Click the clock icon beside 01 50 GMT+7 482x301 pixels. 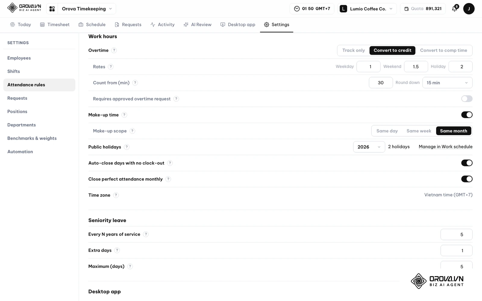297,9
